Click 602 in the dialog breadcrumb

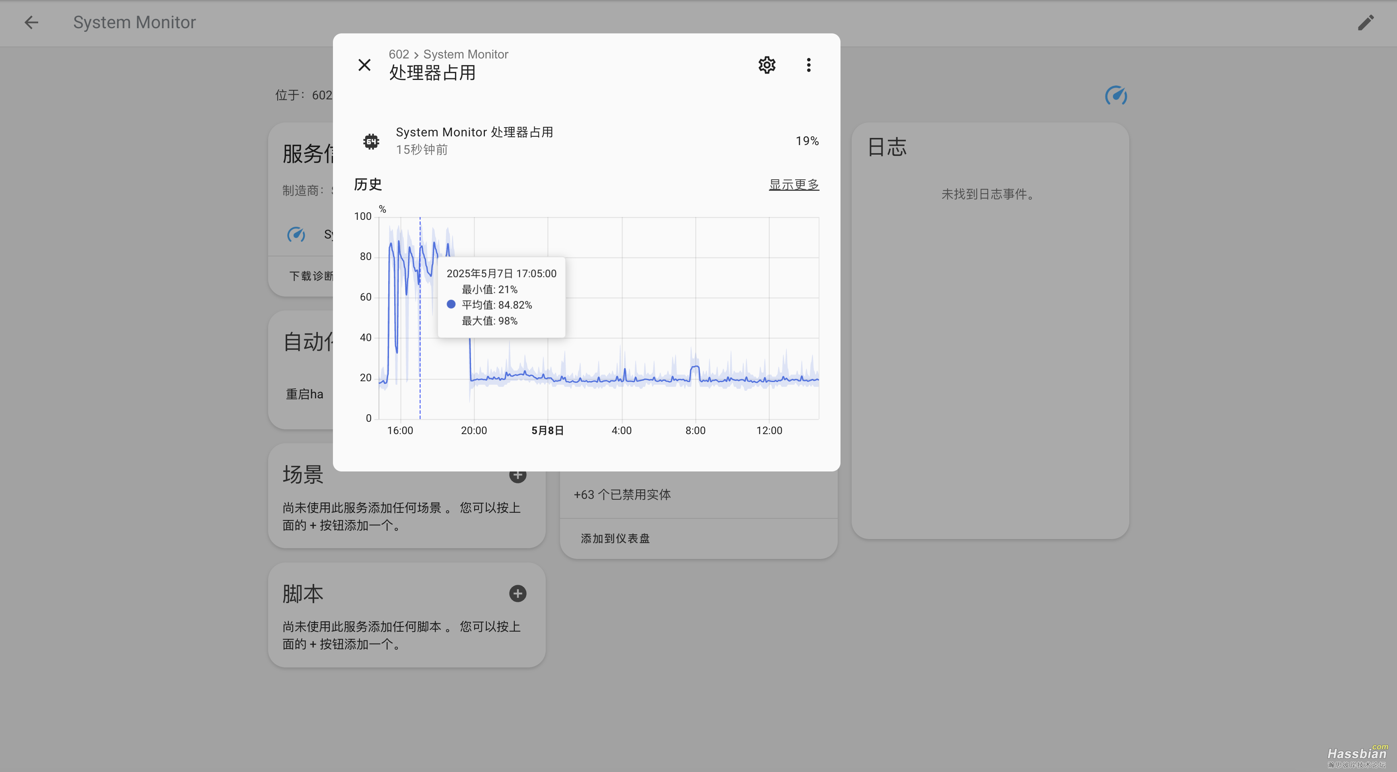(399, 54)
